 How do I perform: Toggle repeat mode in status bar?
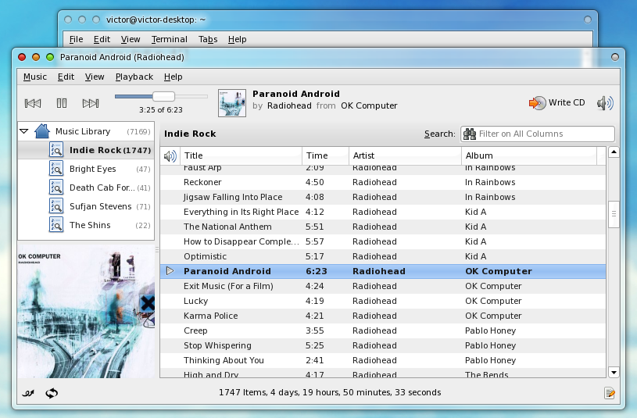pyautogui.click(x=52, y=393)
